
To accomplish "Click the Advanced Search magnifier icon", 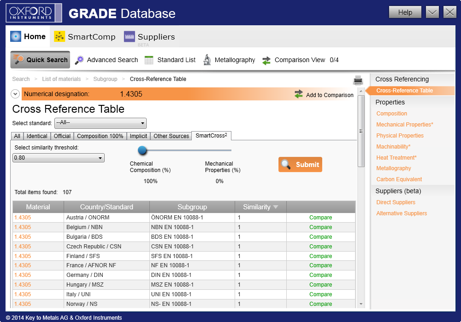I will pyautogui.click(x=79, y=60).
